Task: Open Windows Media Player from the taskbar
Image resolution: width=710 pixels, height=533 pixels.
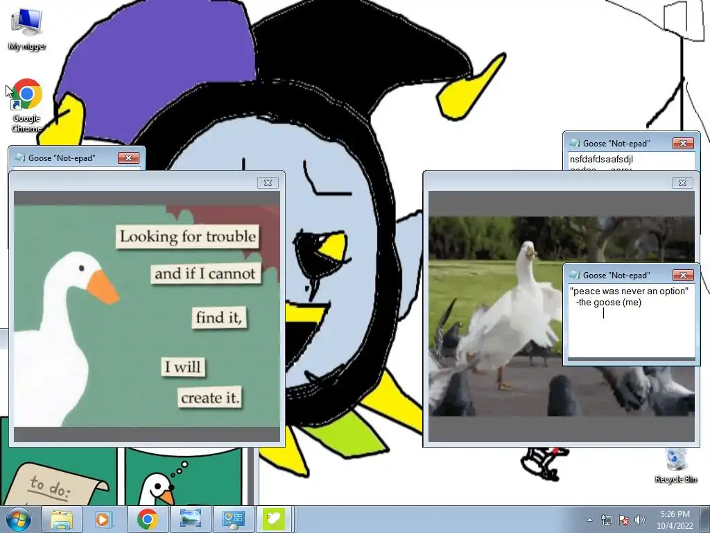Action: pos(103,519)
